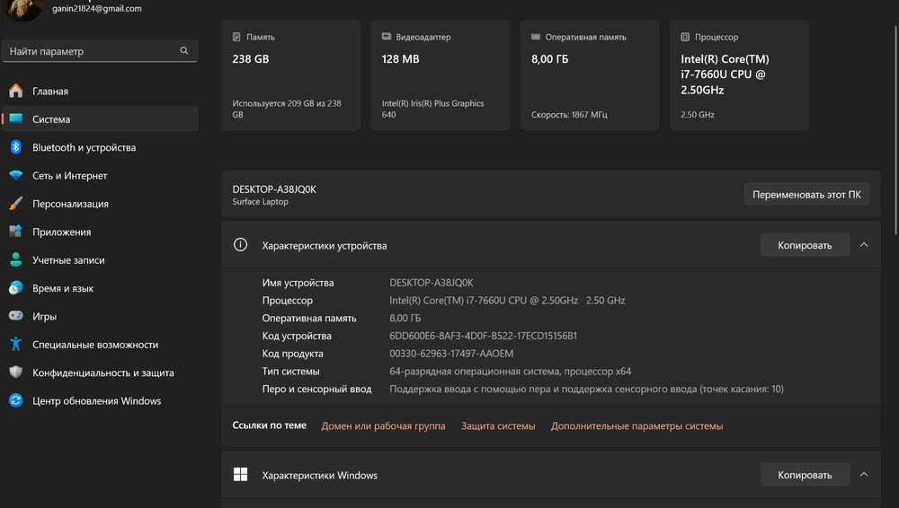Click the Home icon labeled Главная
Image resolution: width=899 pixels, height=508 pixels.
15,91
